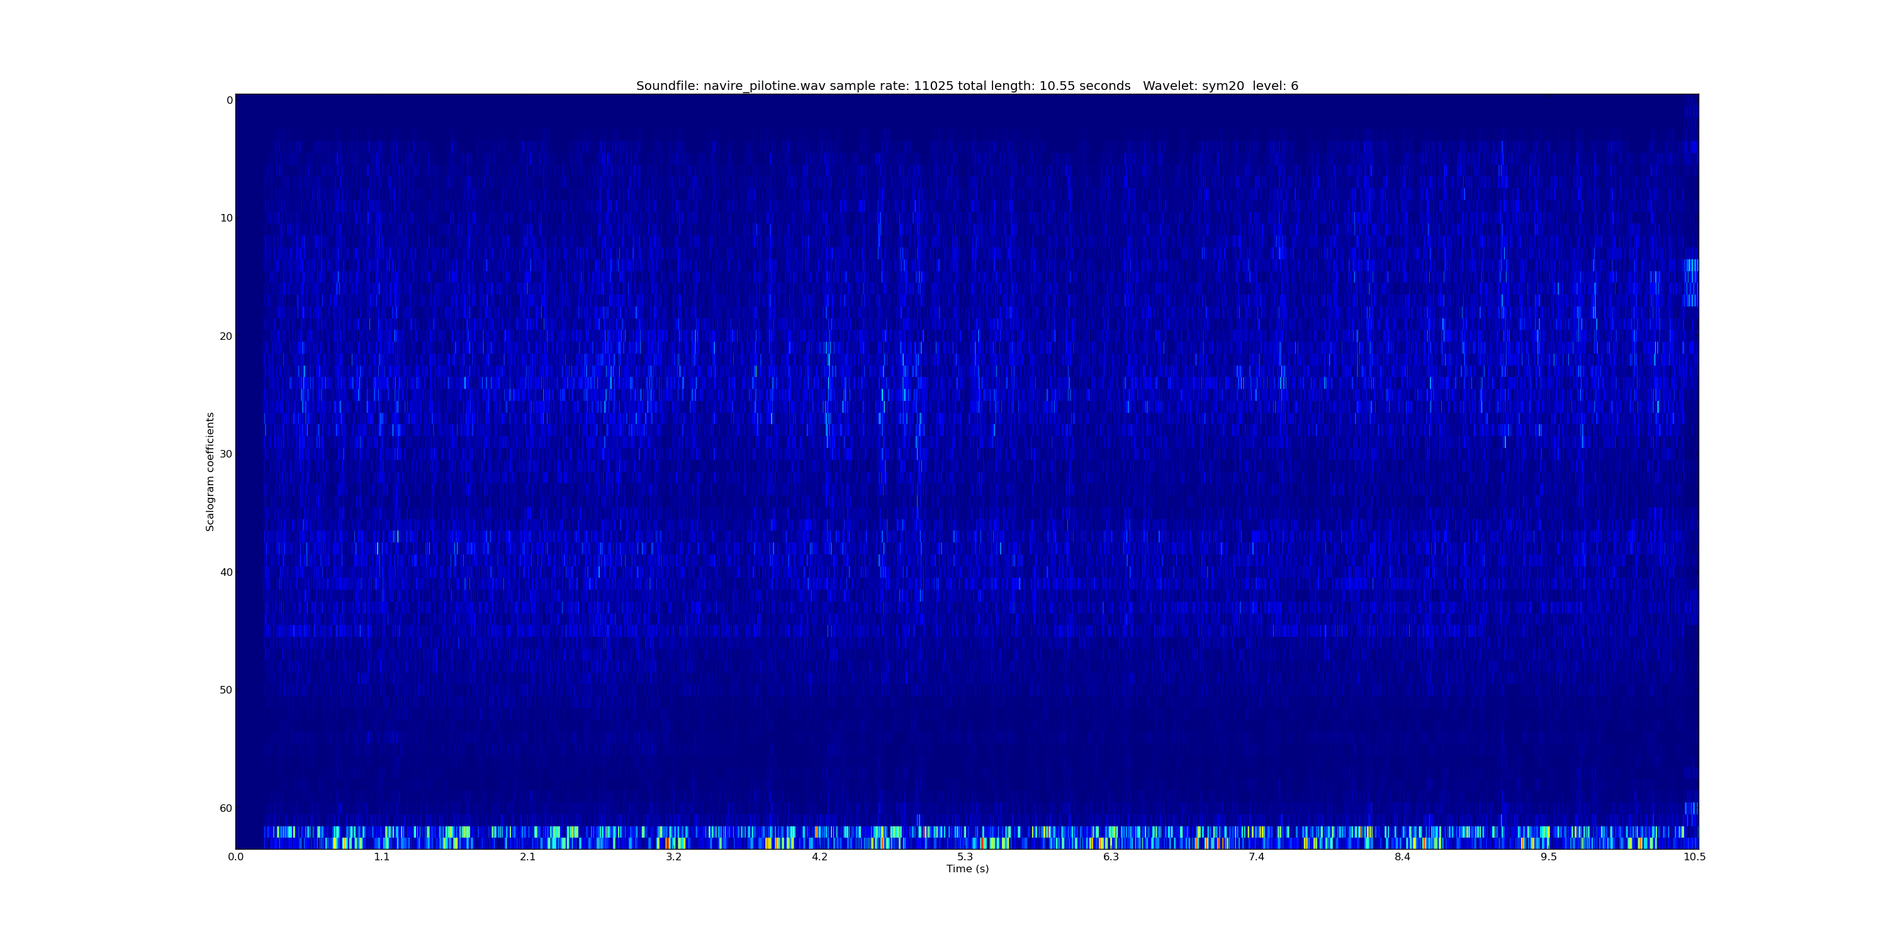Click the 6.3 time tick label
The width and height of the screenshot is (1888, 944).
[x=1110, y=857]
